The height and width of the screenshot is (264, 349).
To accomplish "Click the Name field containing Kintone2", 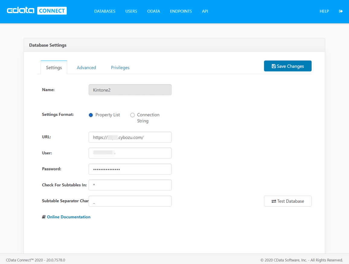I will tap(130, 90).
